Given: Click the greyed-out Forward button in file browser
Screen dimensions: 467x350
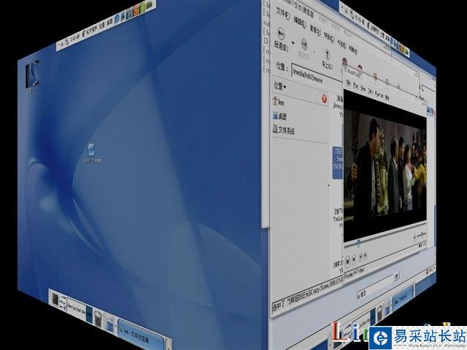Looking at the screenshot, I should [304, 49].
